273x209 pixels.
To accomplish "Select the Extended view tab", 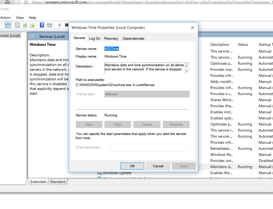I will 38,182.
